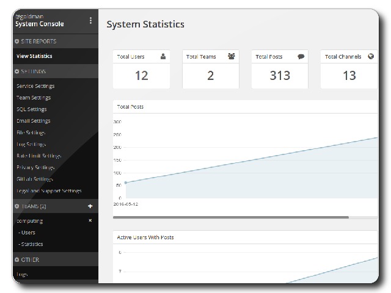Select Legal and Support Settings
Viewport: 391px width, 293px height.
pyautogui.click(x=49, y=190)
